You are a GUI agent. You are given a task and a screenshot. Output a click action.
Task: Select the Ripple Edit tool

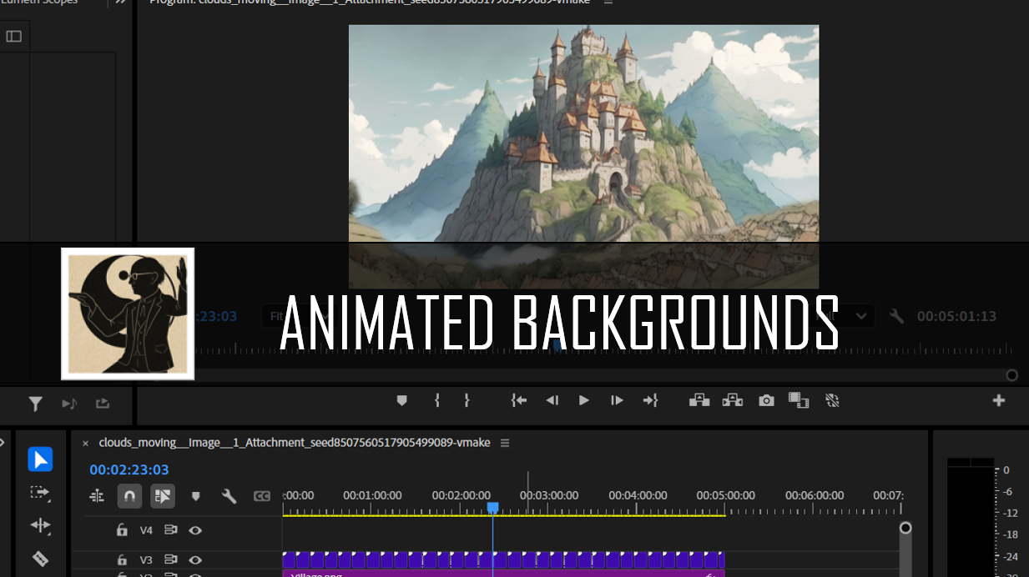[x=40, y=525]
